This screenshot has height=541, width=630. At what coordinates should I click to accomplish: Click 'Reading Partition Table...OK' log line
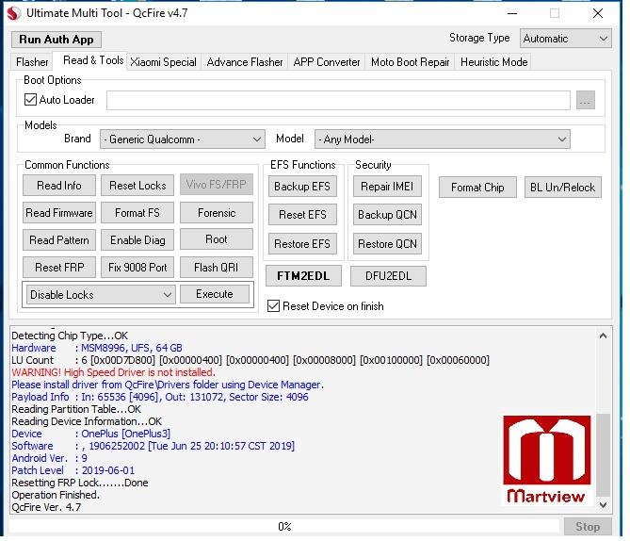pos(76,409)
